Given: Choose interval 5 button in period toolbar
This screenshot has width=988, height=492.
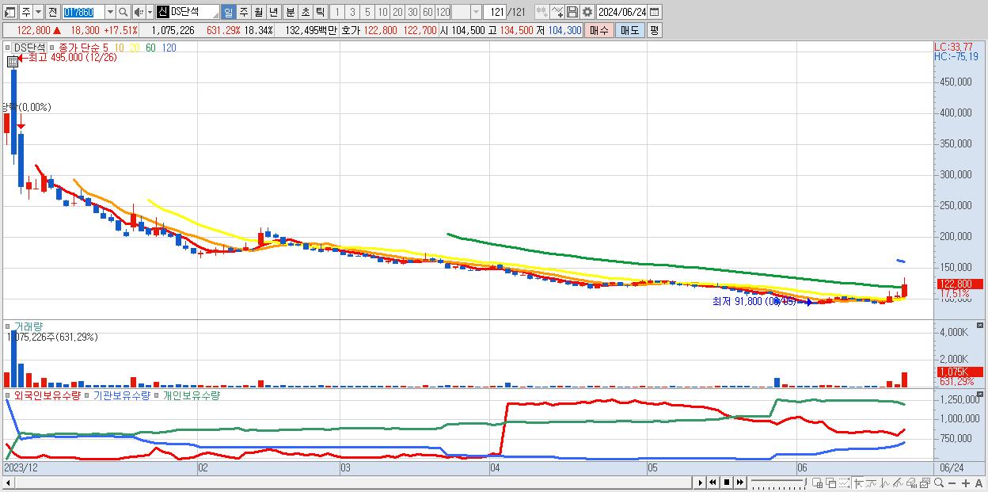Looking at the screenshot, I should (x=367, y=12).
